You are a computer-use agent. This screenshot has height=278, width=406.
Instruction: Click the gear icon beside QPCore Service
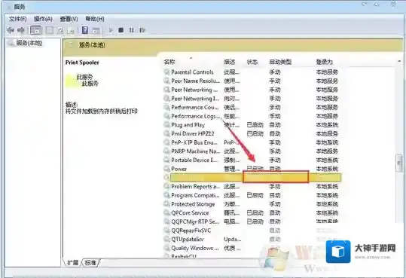click(166, 213)
